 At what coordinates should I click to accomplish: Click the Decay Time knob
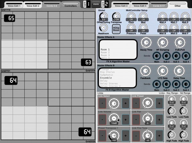click(x=146, y=43)
